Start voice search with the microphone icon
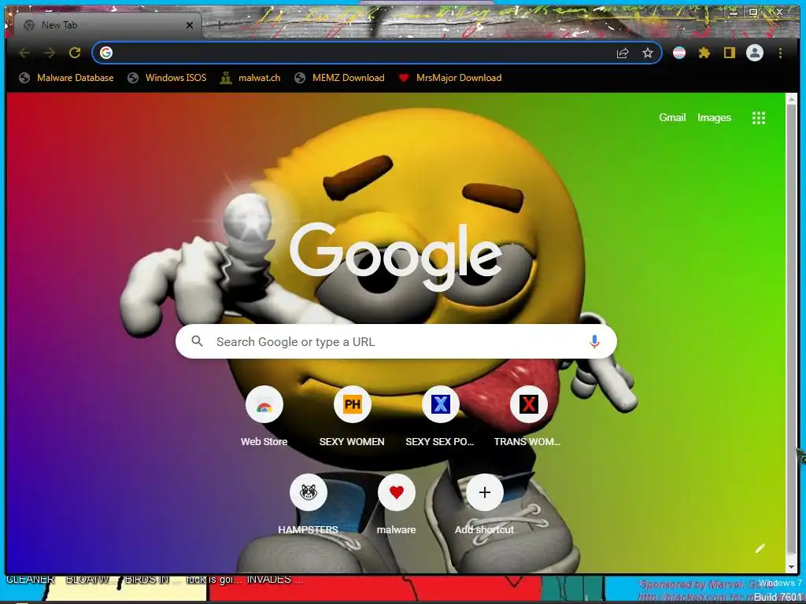806x604 pixels. (x=594, y=341)
